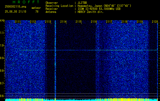The height and width of the screenshot is (101, 160).
Task: Click the 2119 time axis marker
Action: click(x=140, y=22)
